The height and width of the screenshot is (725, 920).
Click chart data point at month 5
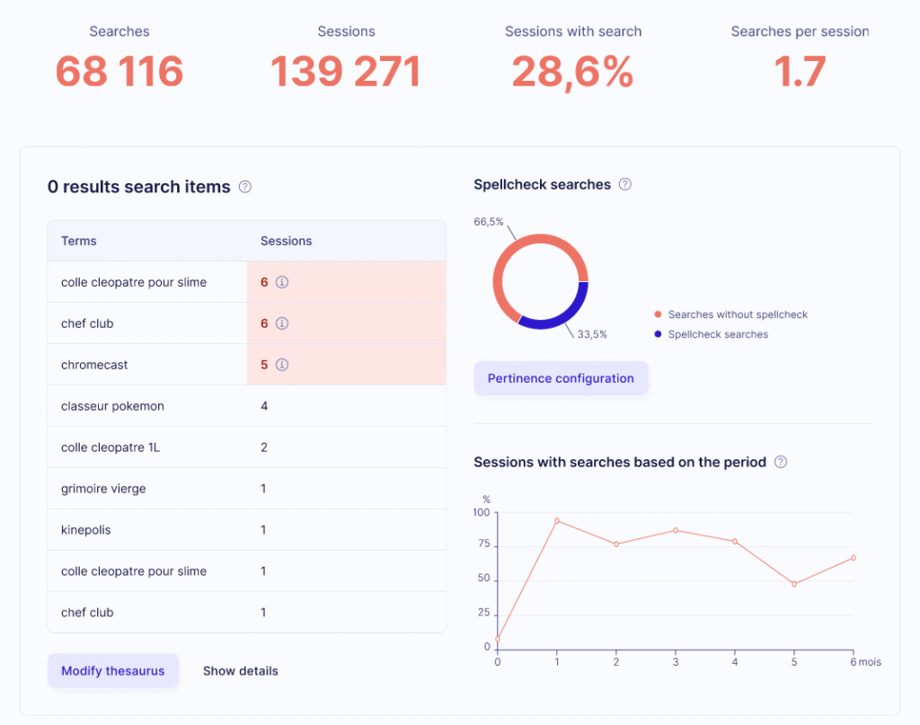point(794,584)
